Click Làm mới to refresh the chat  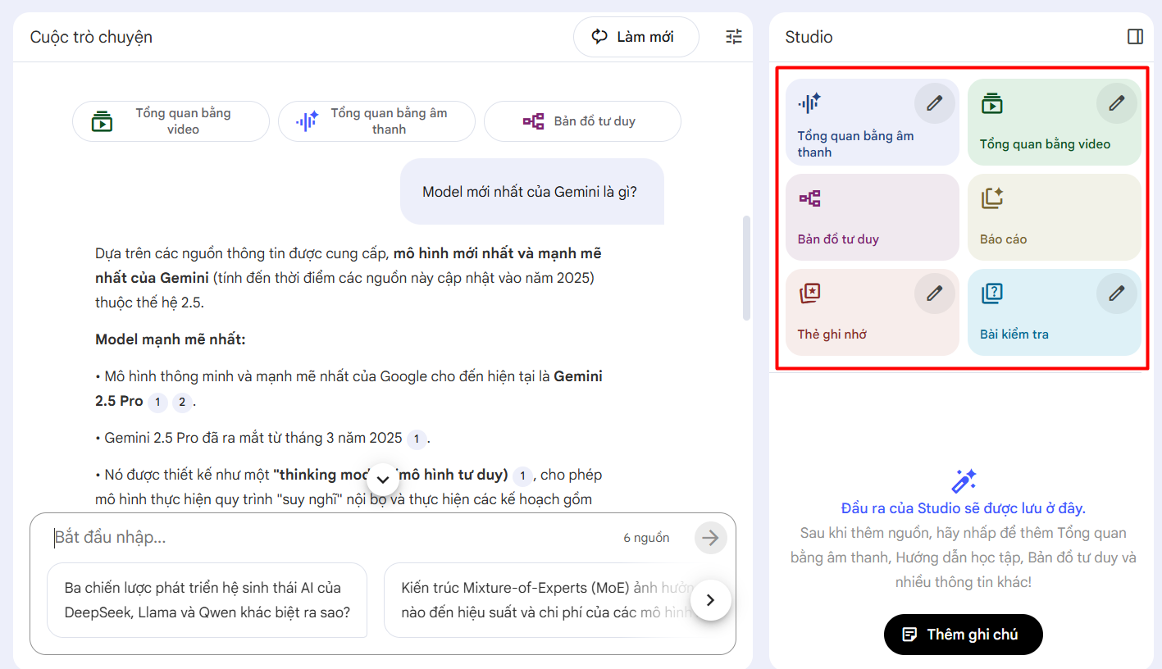pos(636,36)
